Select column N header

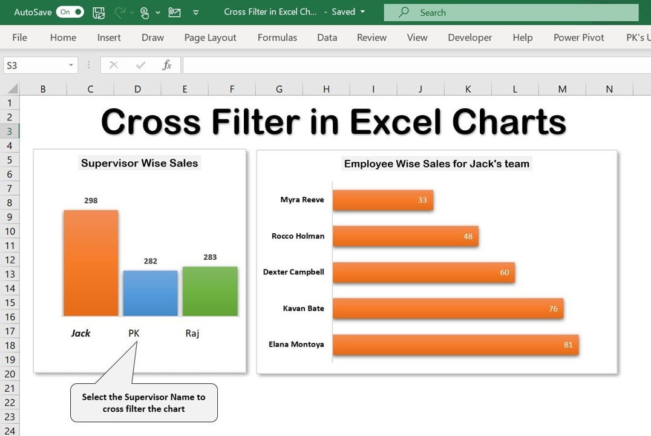coord(609,89)
